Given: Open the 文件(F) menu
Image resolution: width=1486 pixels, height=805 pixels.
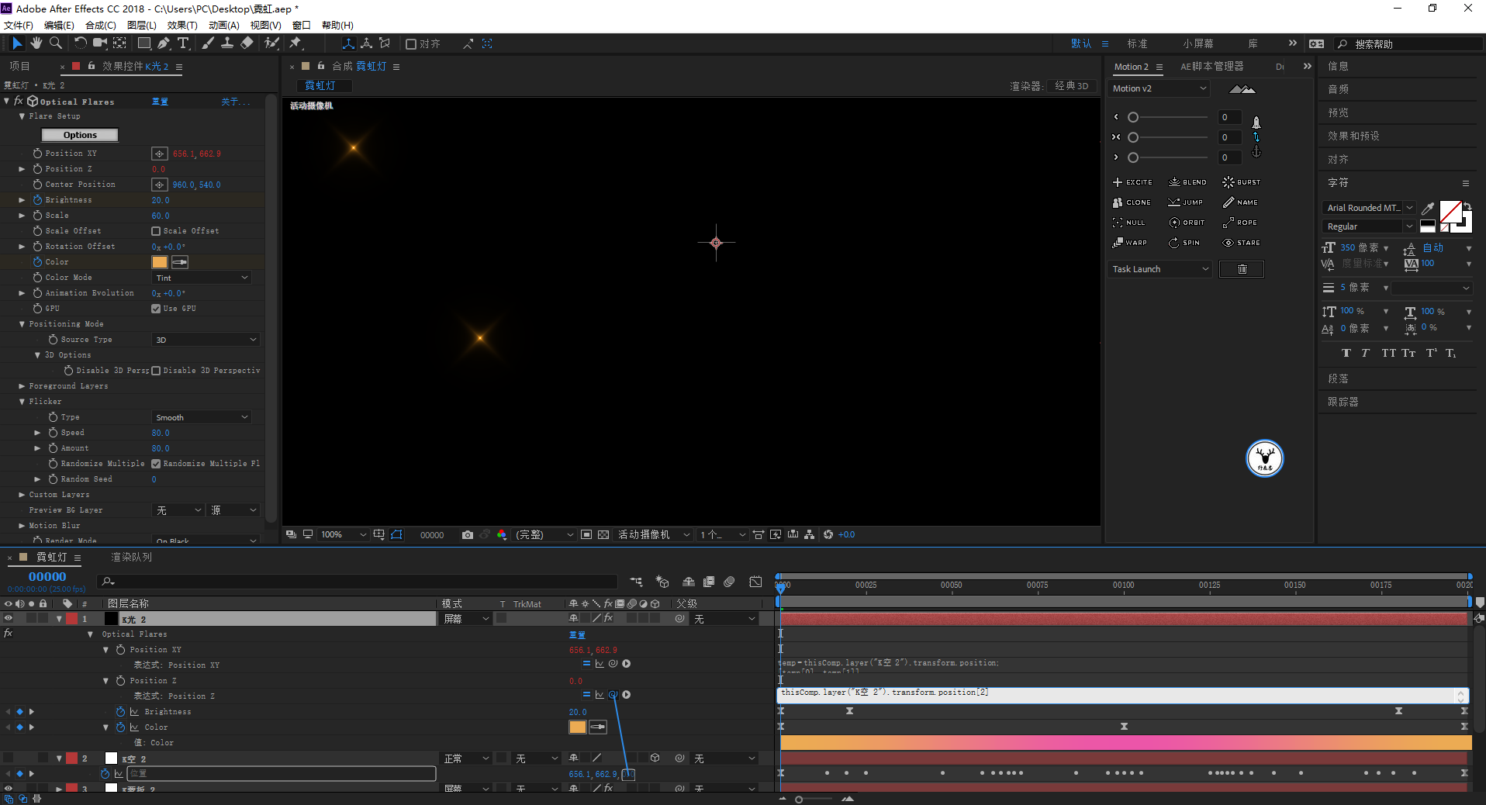Looking at the screenshot, I should (x=19, y=26).
